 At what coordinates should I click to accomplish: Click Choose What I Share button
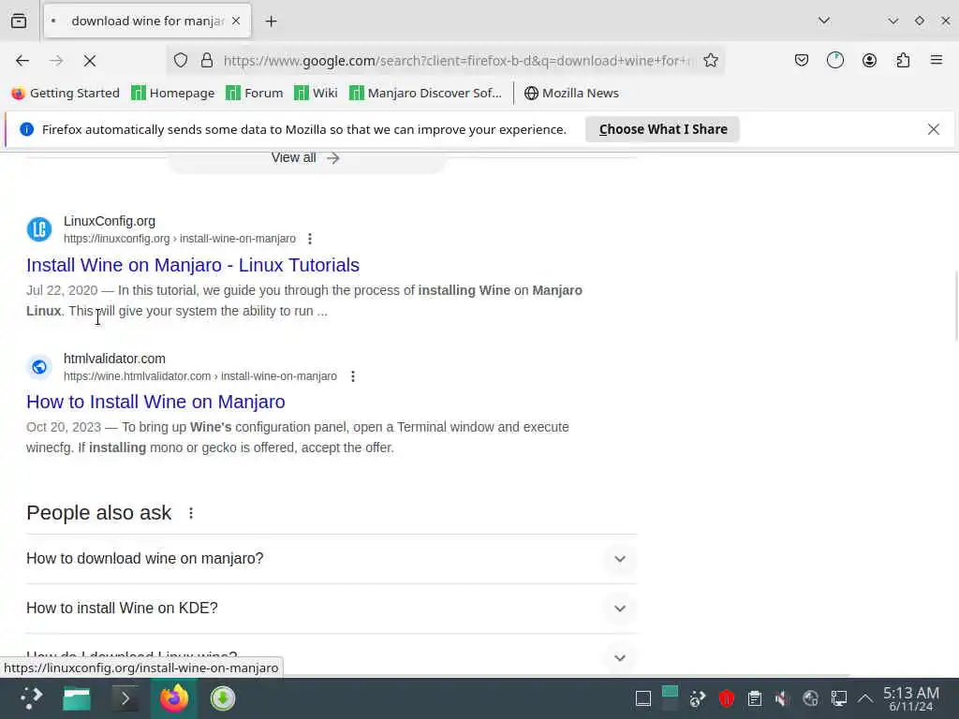pyautogui.click(x=662, y=129)
